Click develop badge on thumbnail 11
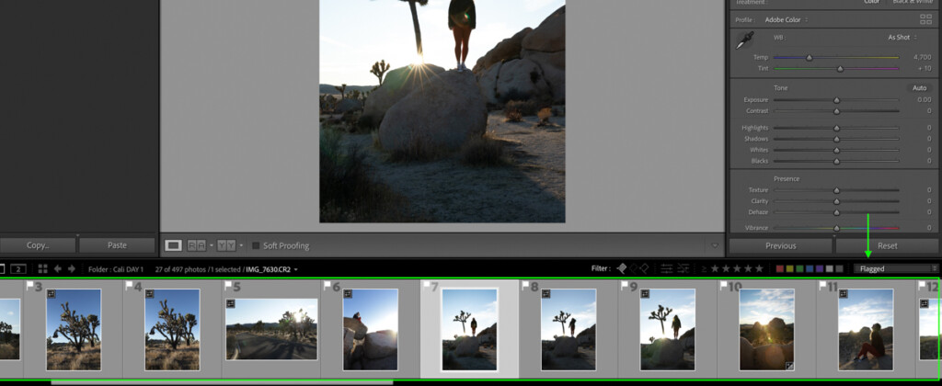Screen dimensions: 942x386 tap(843, 294)
